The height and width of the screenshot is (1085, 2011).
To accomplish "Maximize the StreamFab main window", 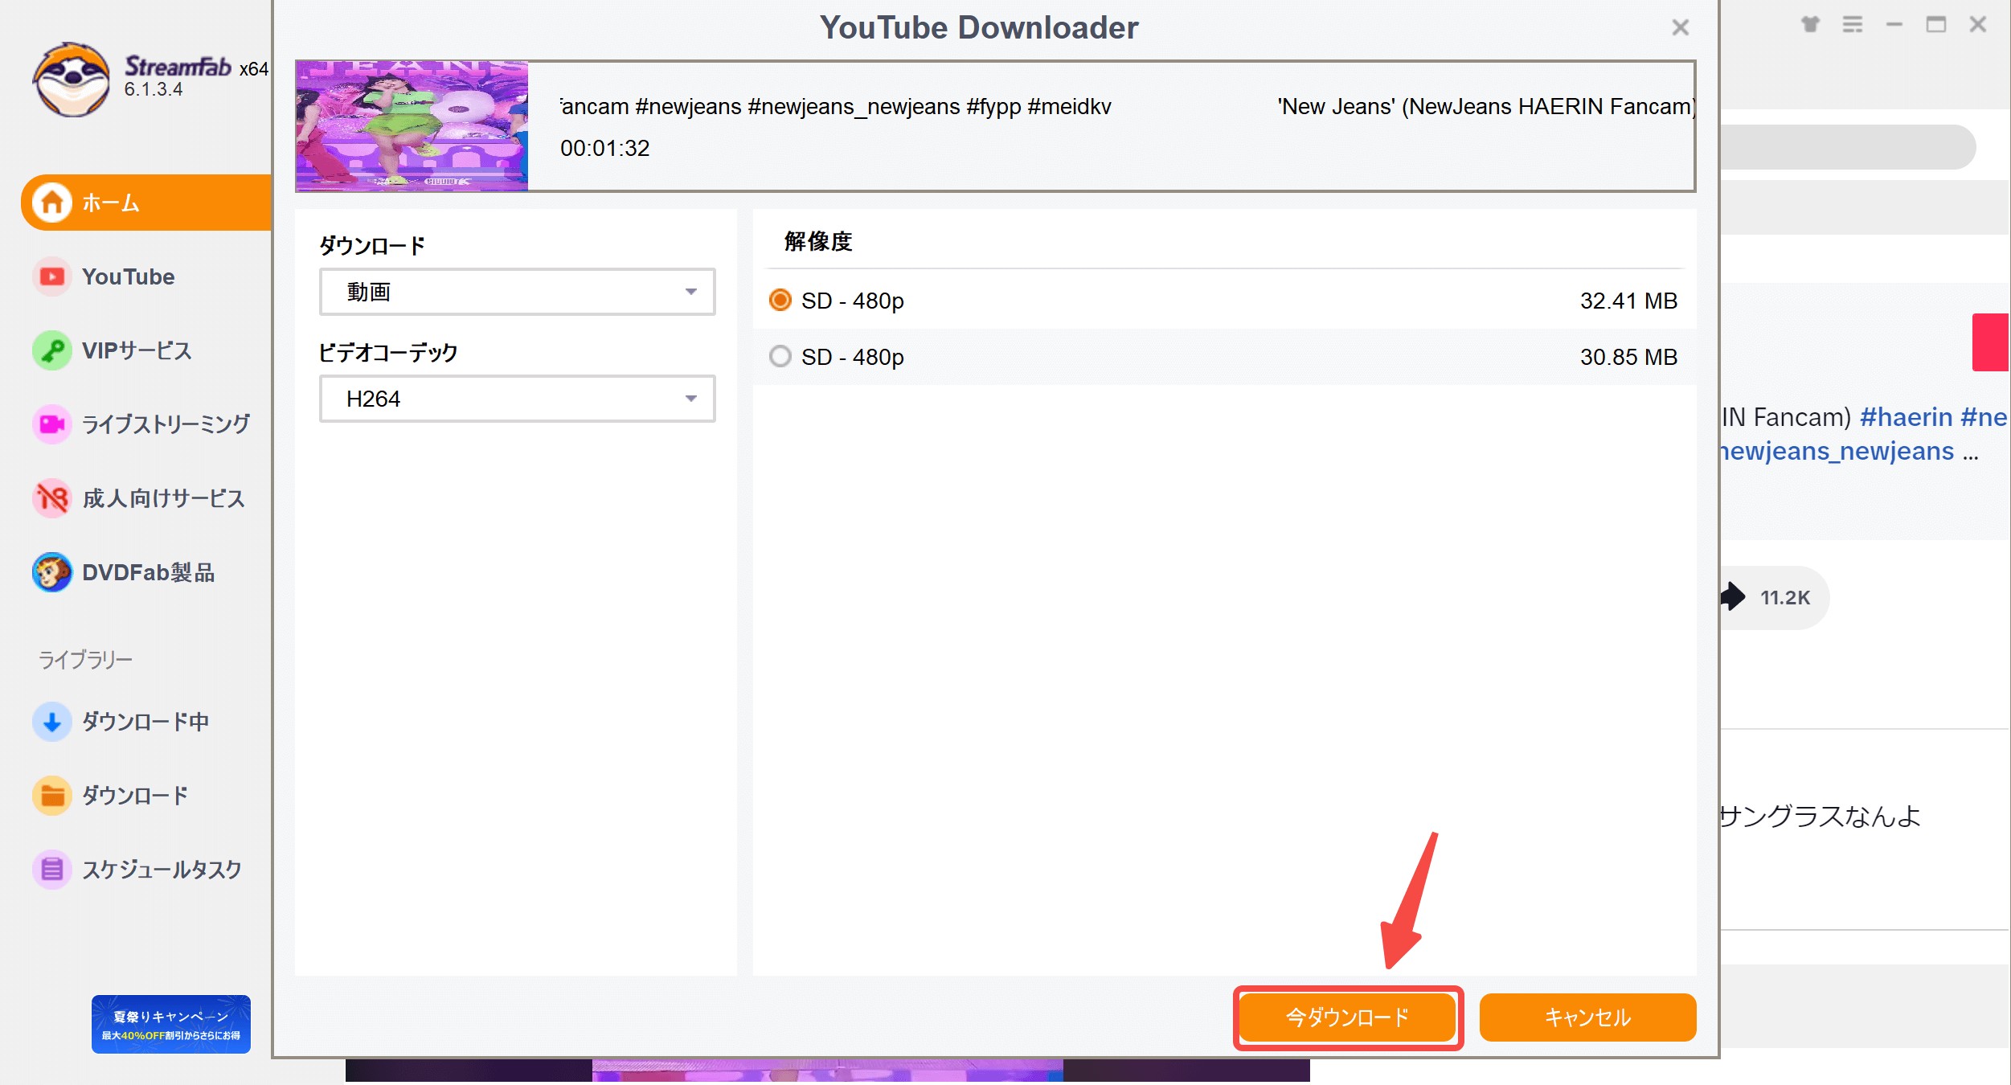I will pos(1936,24).
